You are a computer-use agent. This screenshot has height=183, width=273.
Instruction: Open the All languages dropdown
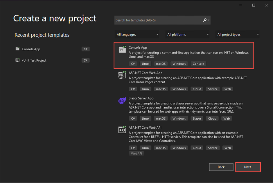click(x=137, y=35)
